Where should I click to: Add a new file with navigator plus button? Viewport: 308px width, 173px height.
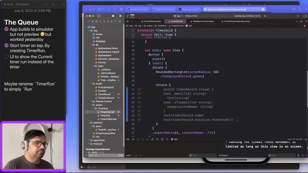point(87,155)
